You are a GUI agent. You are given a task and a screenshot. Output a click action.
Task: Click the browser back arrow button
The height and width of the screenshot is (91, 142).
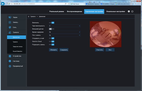[x=3, y=4]
